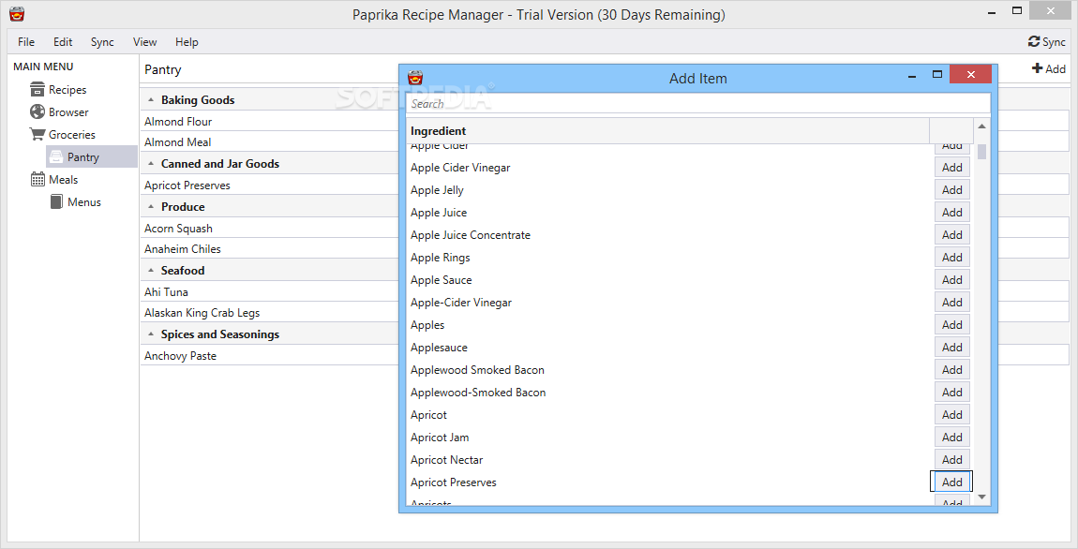Collapse the Baking Goods group
This screenshot has height=549, width=1078.
(x=151, y=99)
